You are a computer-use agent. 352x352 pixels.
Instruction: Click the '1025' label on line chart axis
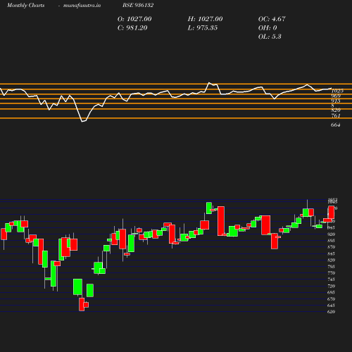(337, 91)
